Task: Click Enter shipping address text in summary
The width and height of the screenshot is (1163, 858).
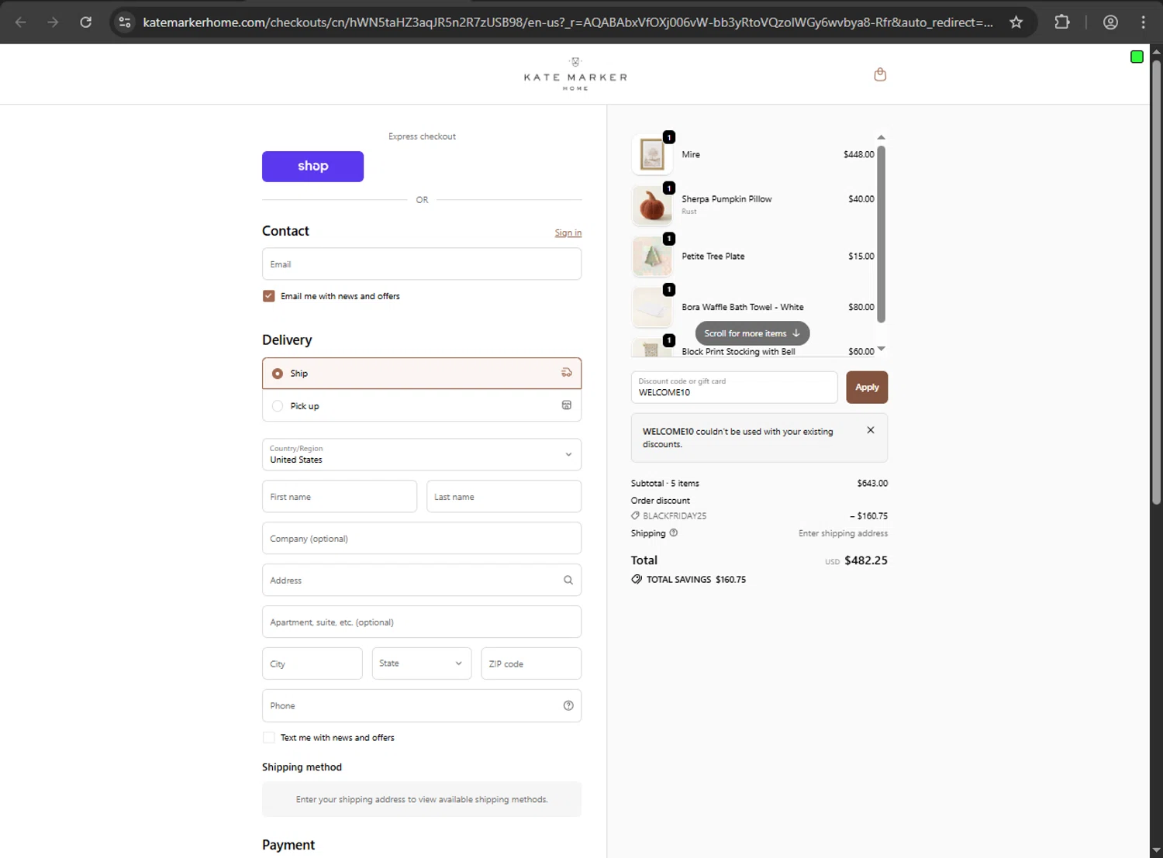Action: click(x=843, y=533)
